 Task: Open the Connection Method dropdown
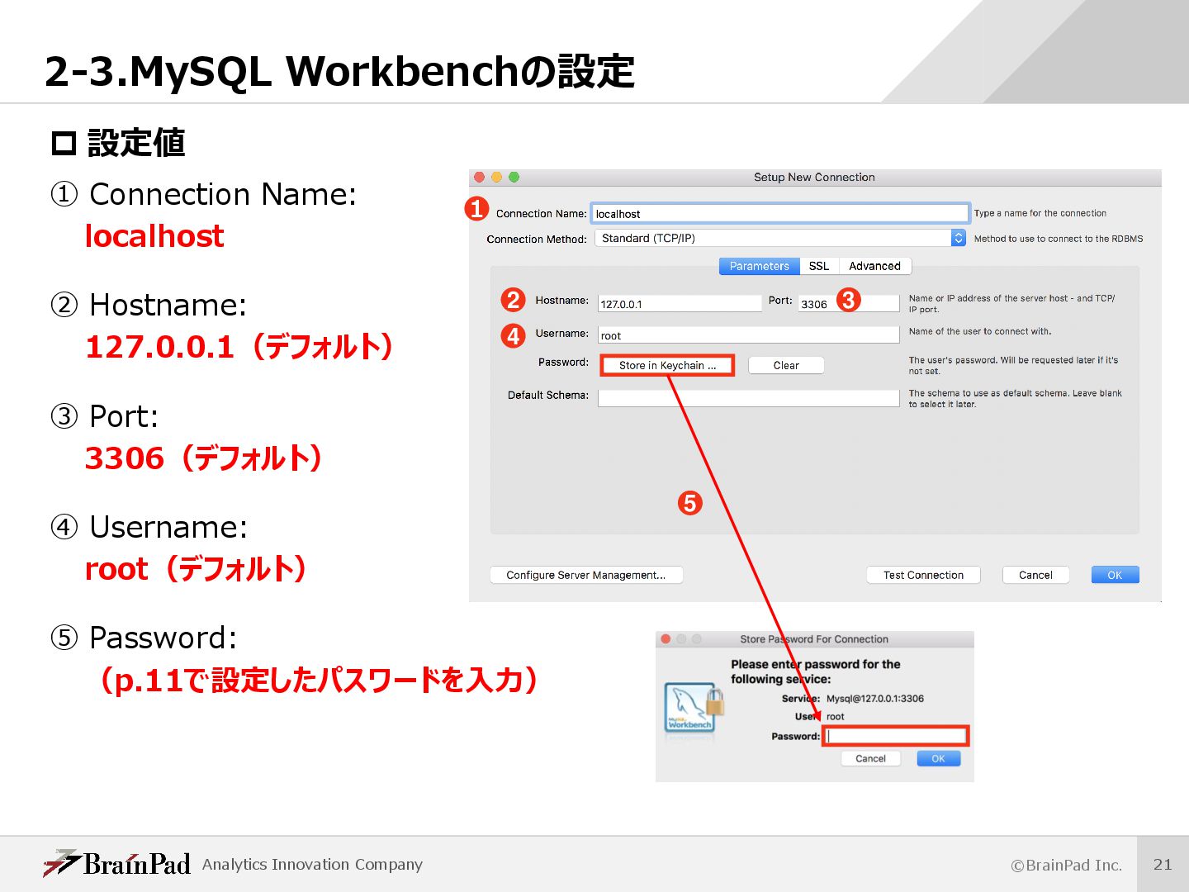779,238
